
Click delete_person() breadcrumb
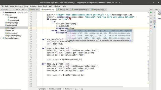pyautogui.click(x=55, y=89)
